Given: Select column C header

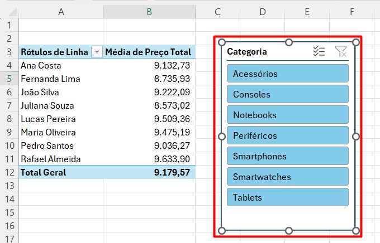Looking at the screenshot, I should pyautogui.click(x=217, y=12).
